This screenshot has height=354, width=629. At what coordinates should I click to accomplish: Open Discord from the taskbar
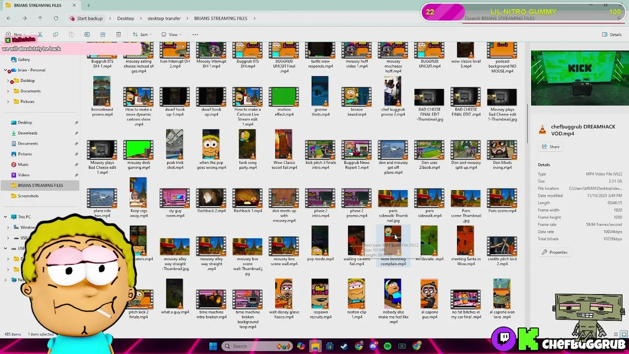tap(373, 346)
